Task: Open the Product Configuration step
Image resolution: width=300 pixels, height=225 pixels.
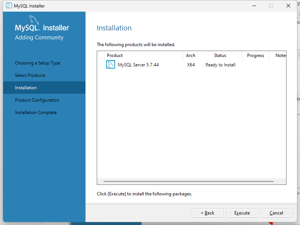Action: click(37, 100)
